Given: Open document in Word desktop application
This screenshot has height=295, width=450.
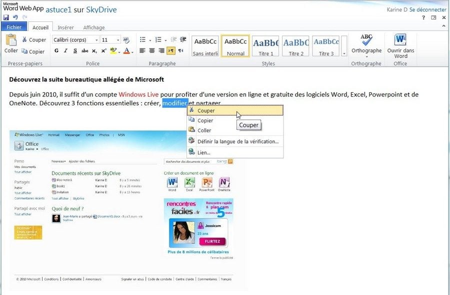Looking at the screenshot, I should pos(400,46).
